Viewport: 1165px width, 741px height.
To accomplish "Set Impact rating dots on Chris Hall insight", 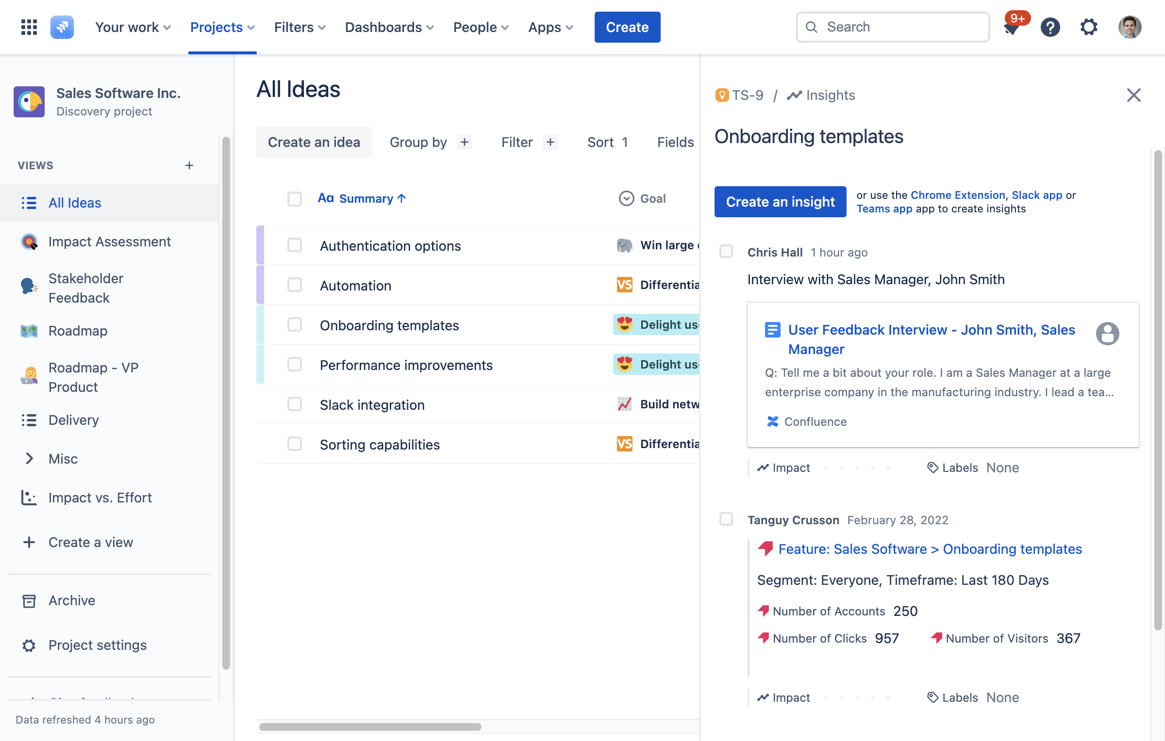I will point(857,467).
